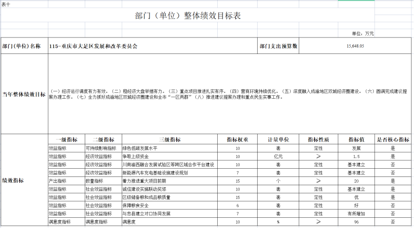Screen dimensions: 414x228
Task: Select the 115-重庆市大足区发展和改革委员会 cell
Action: click(x=152, y=46)
